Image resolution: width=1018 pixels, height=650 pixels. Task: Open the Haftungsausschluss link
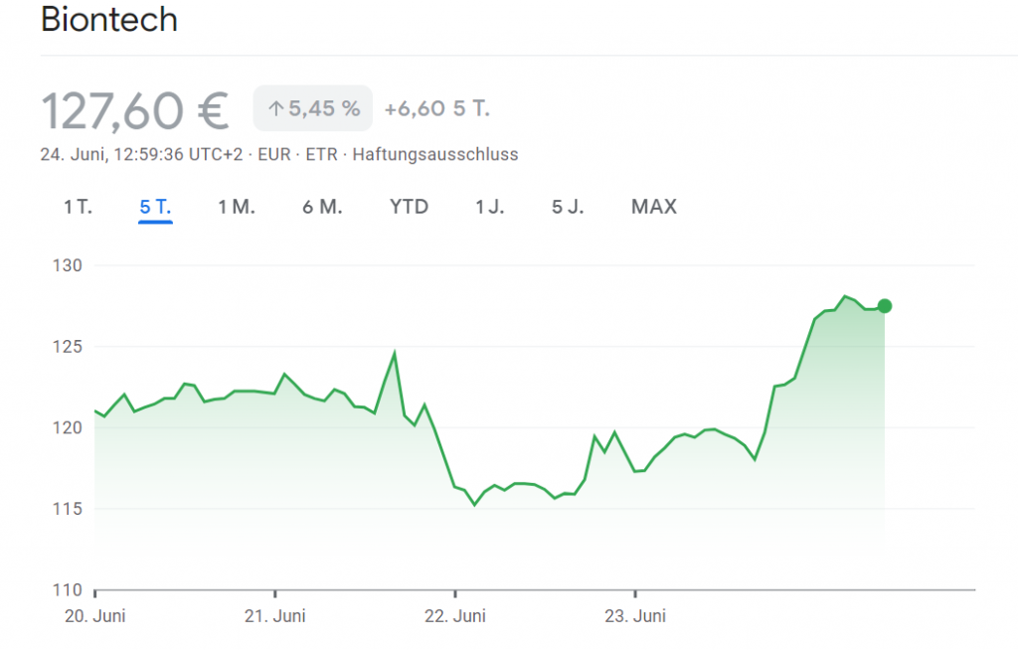click(x=435, y=154)
